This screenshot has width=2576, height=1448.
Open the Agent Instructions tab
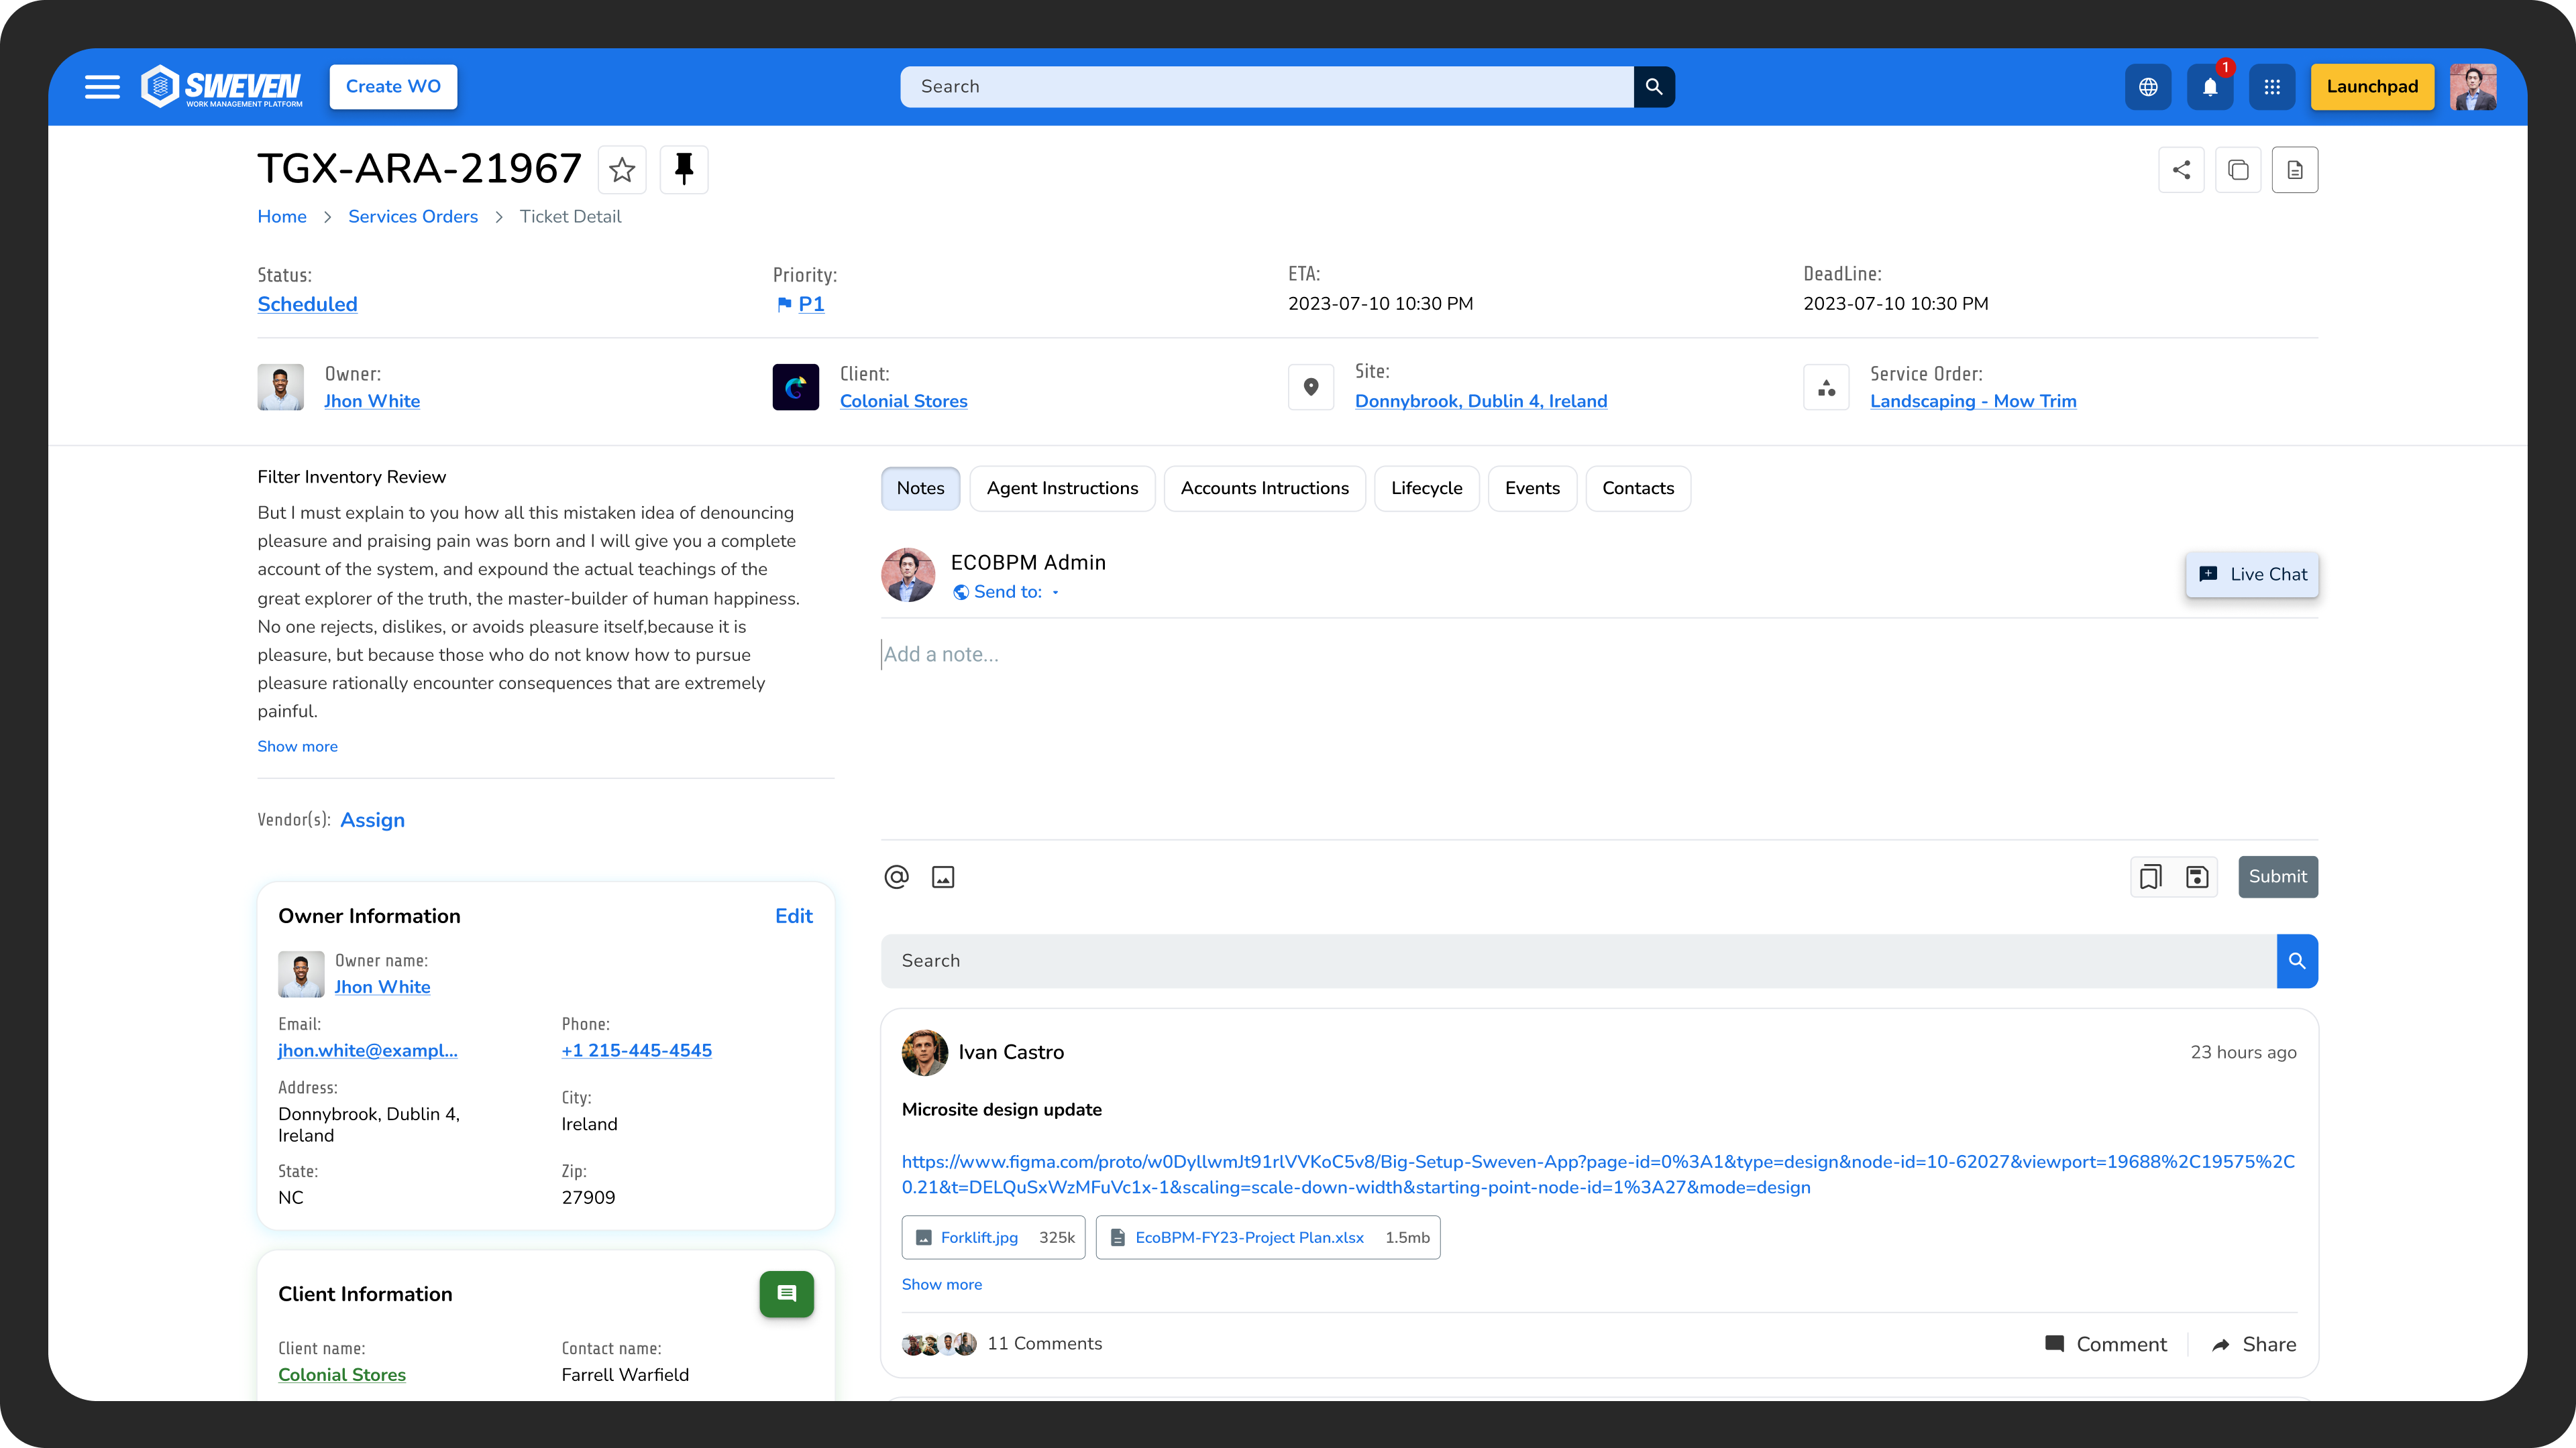1062,489
